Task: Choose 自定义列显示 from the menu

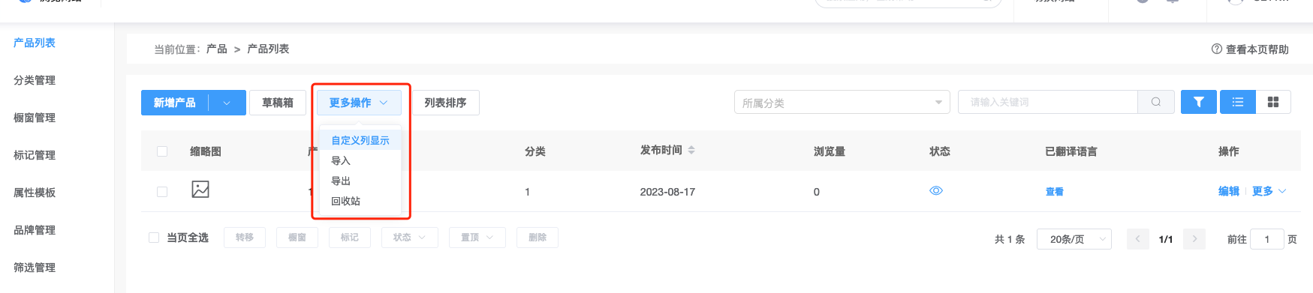Action: [x=360, y=140]
